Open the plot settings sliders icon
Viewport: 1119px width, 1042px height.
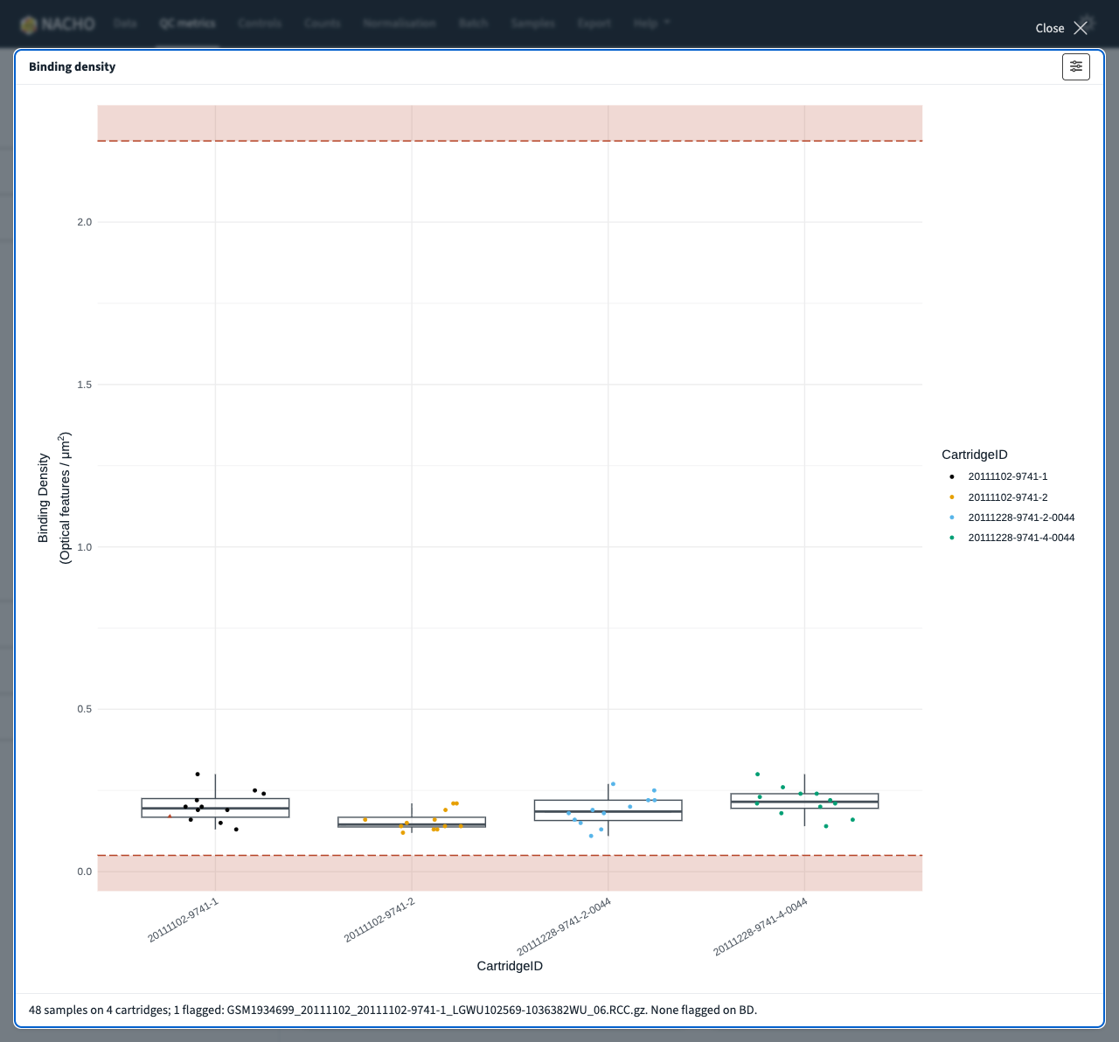[1076, 66]
